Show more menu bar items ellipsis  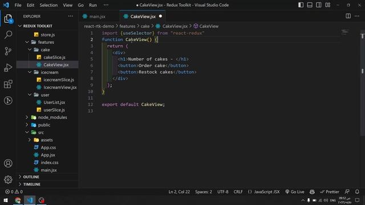tap(106, 5)
